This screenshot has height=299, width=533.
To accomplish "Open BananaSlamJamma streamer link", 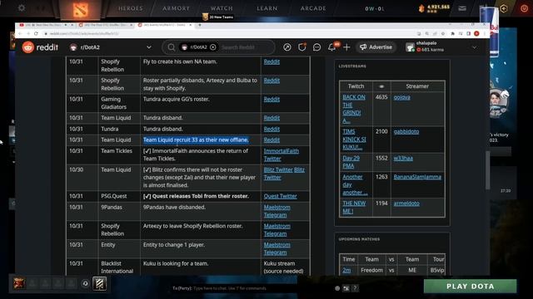I will [x=417, y=177].
